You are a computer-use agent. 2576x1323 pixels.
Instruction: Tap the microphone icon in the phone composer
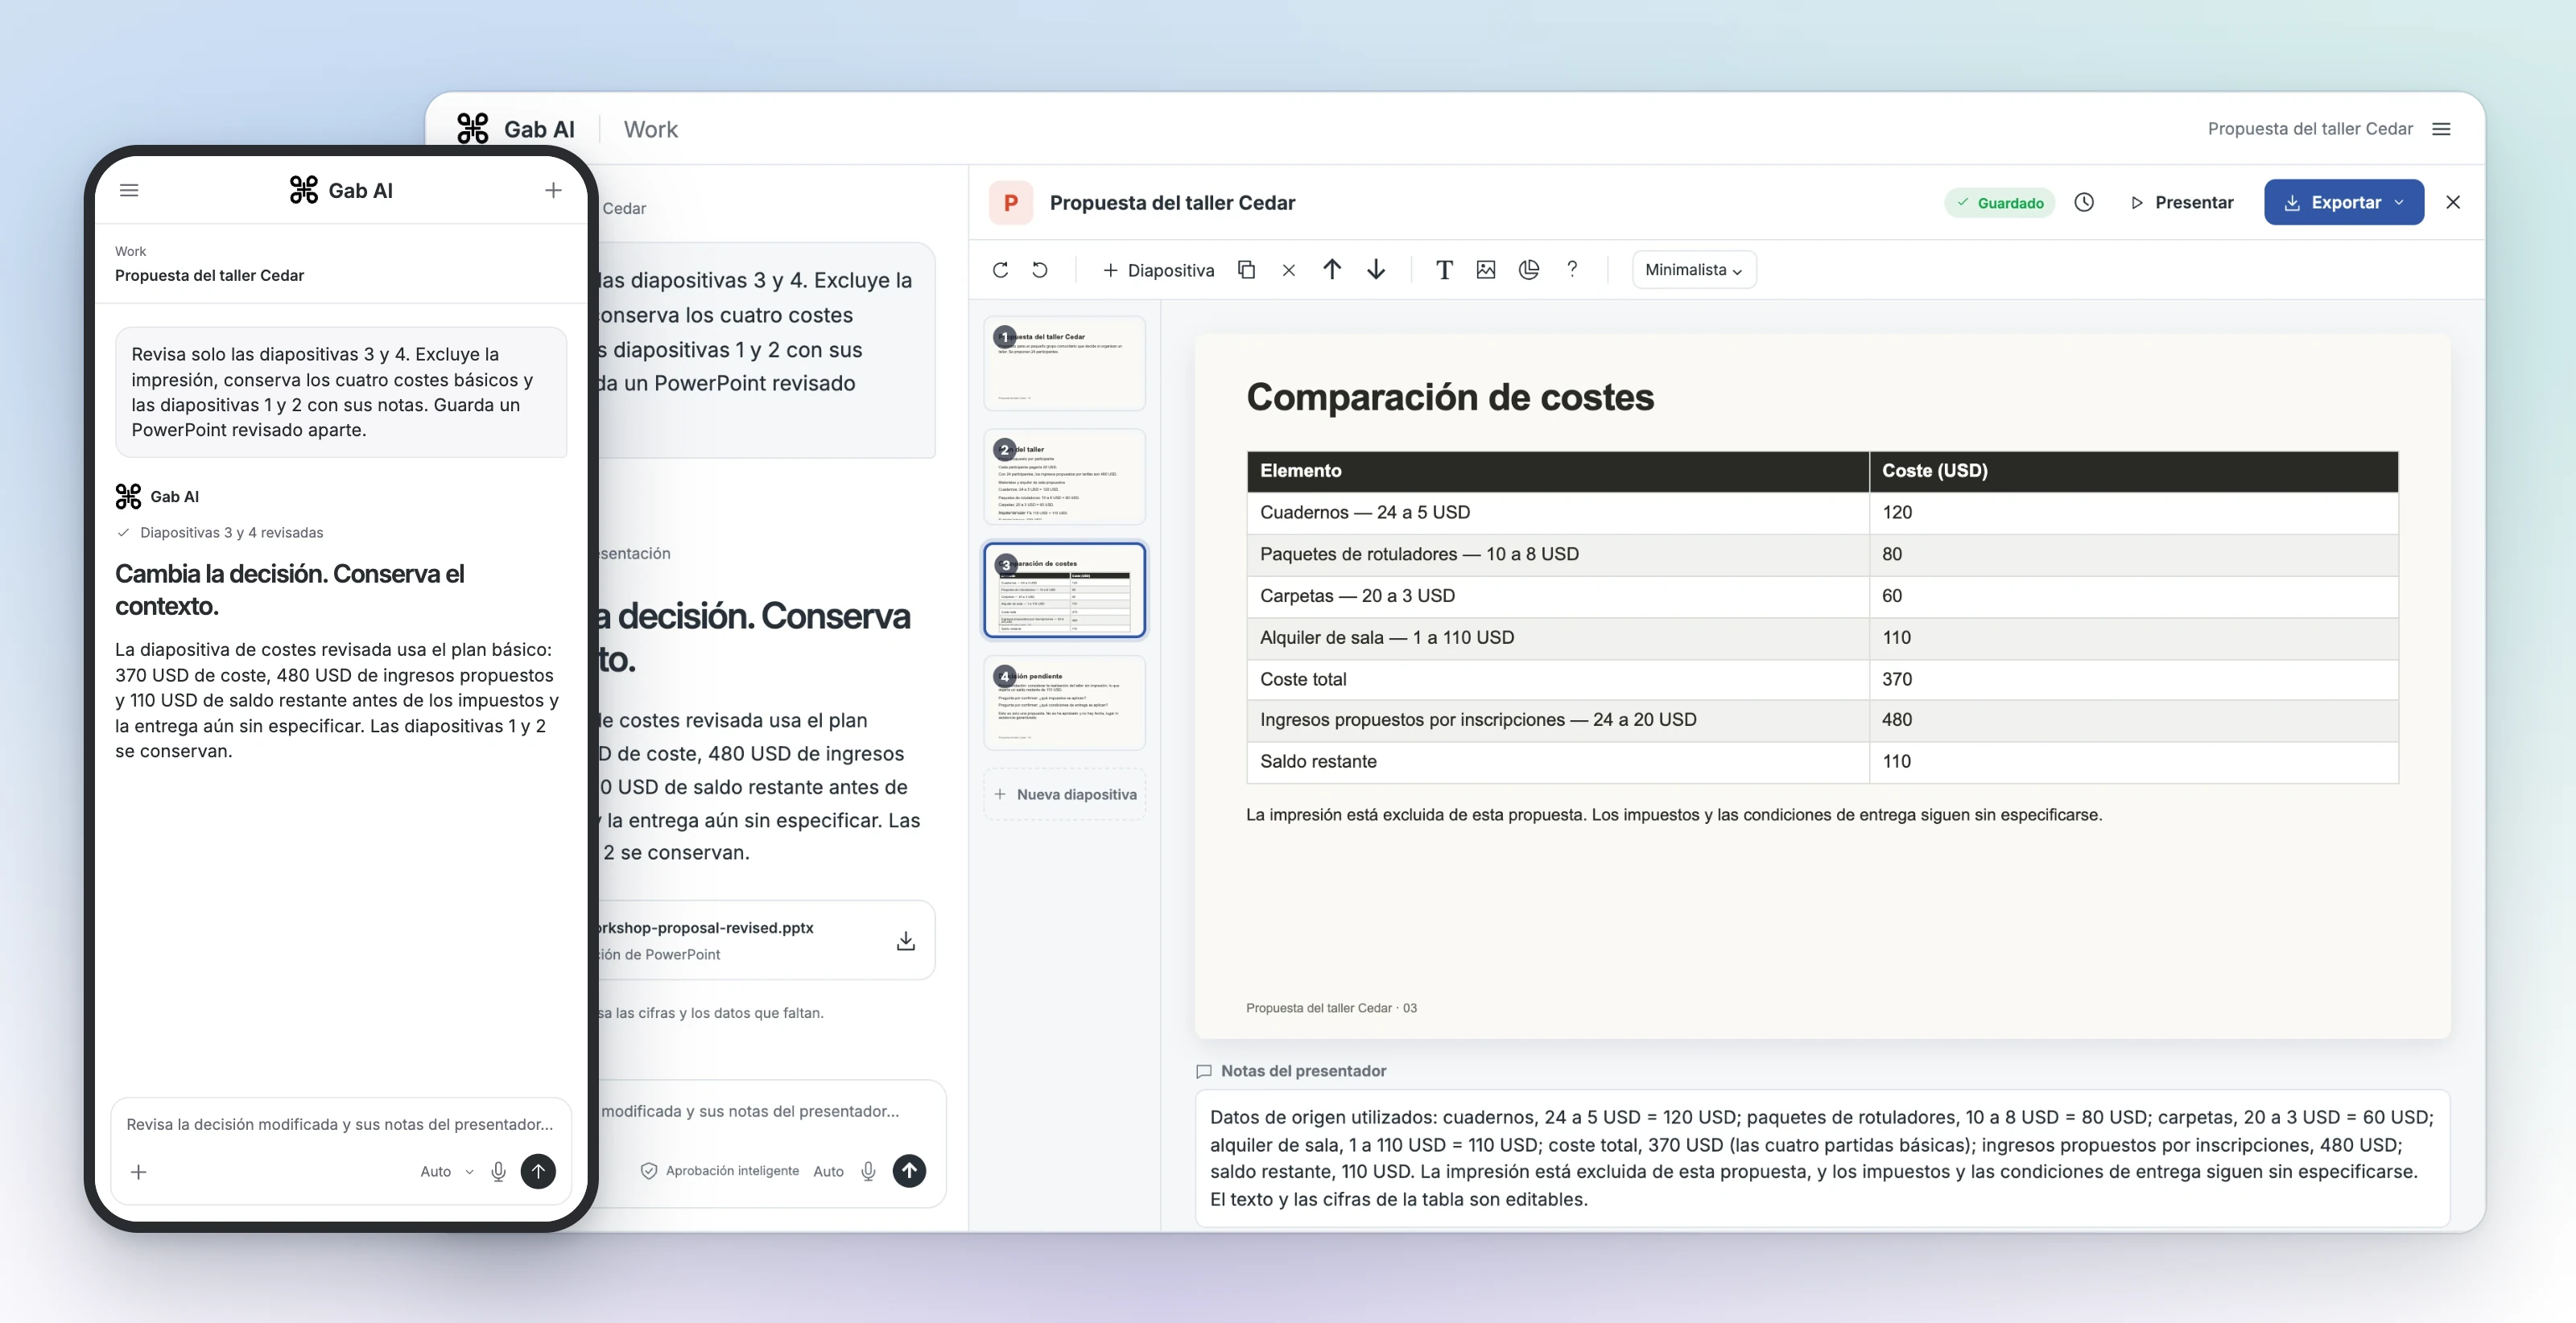coord(498,1171)
